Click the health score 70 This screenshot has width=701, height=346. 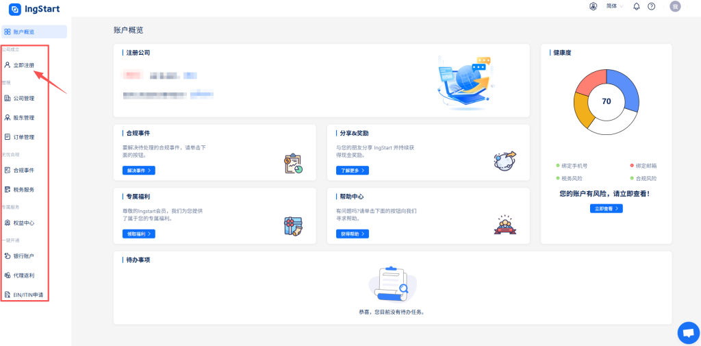[x=607, y=101]
